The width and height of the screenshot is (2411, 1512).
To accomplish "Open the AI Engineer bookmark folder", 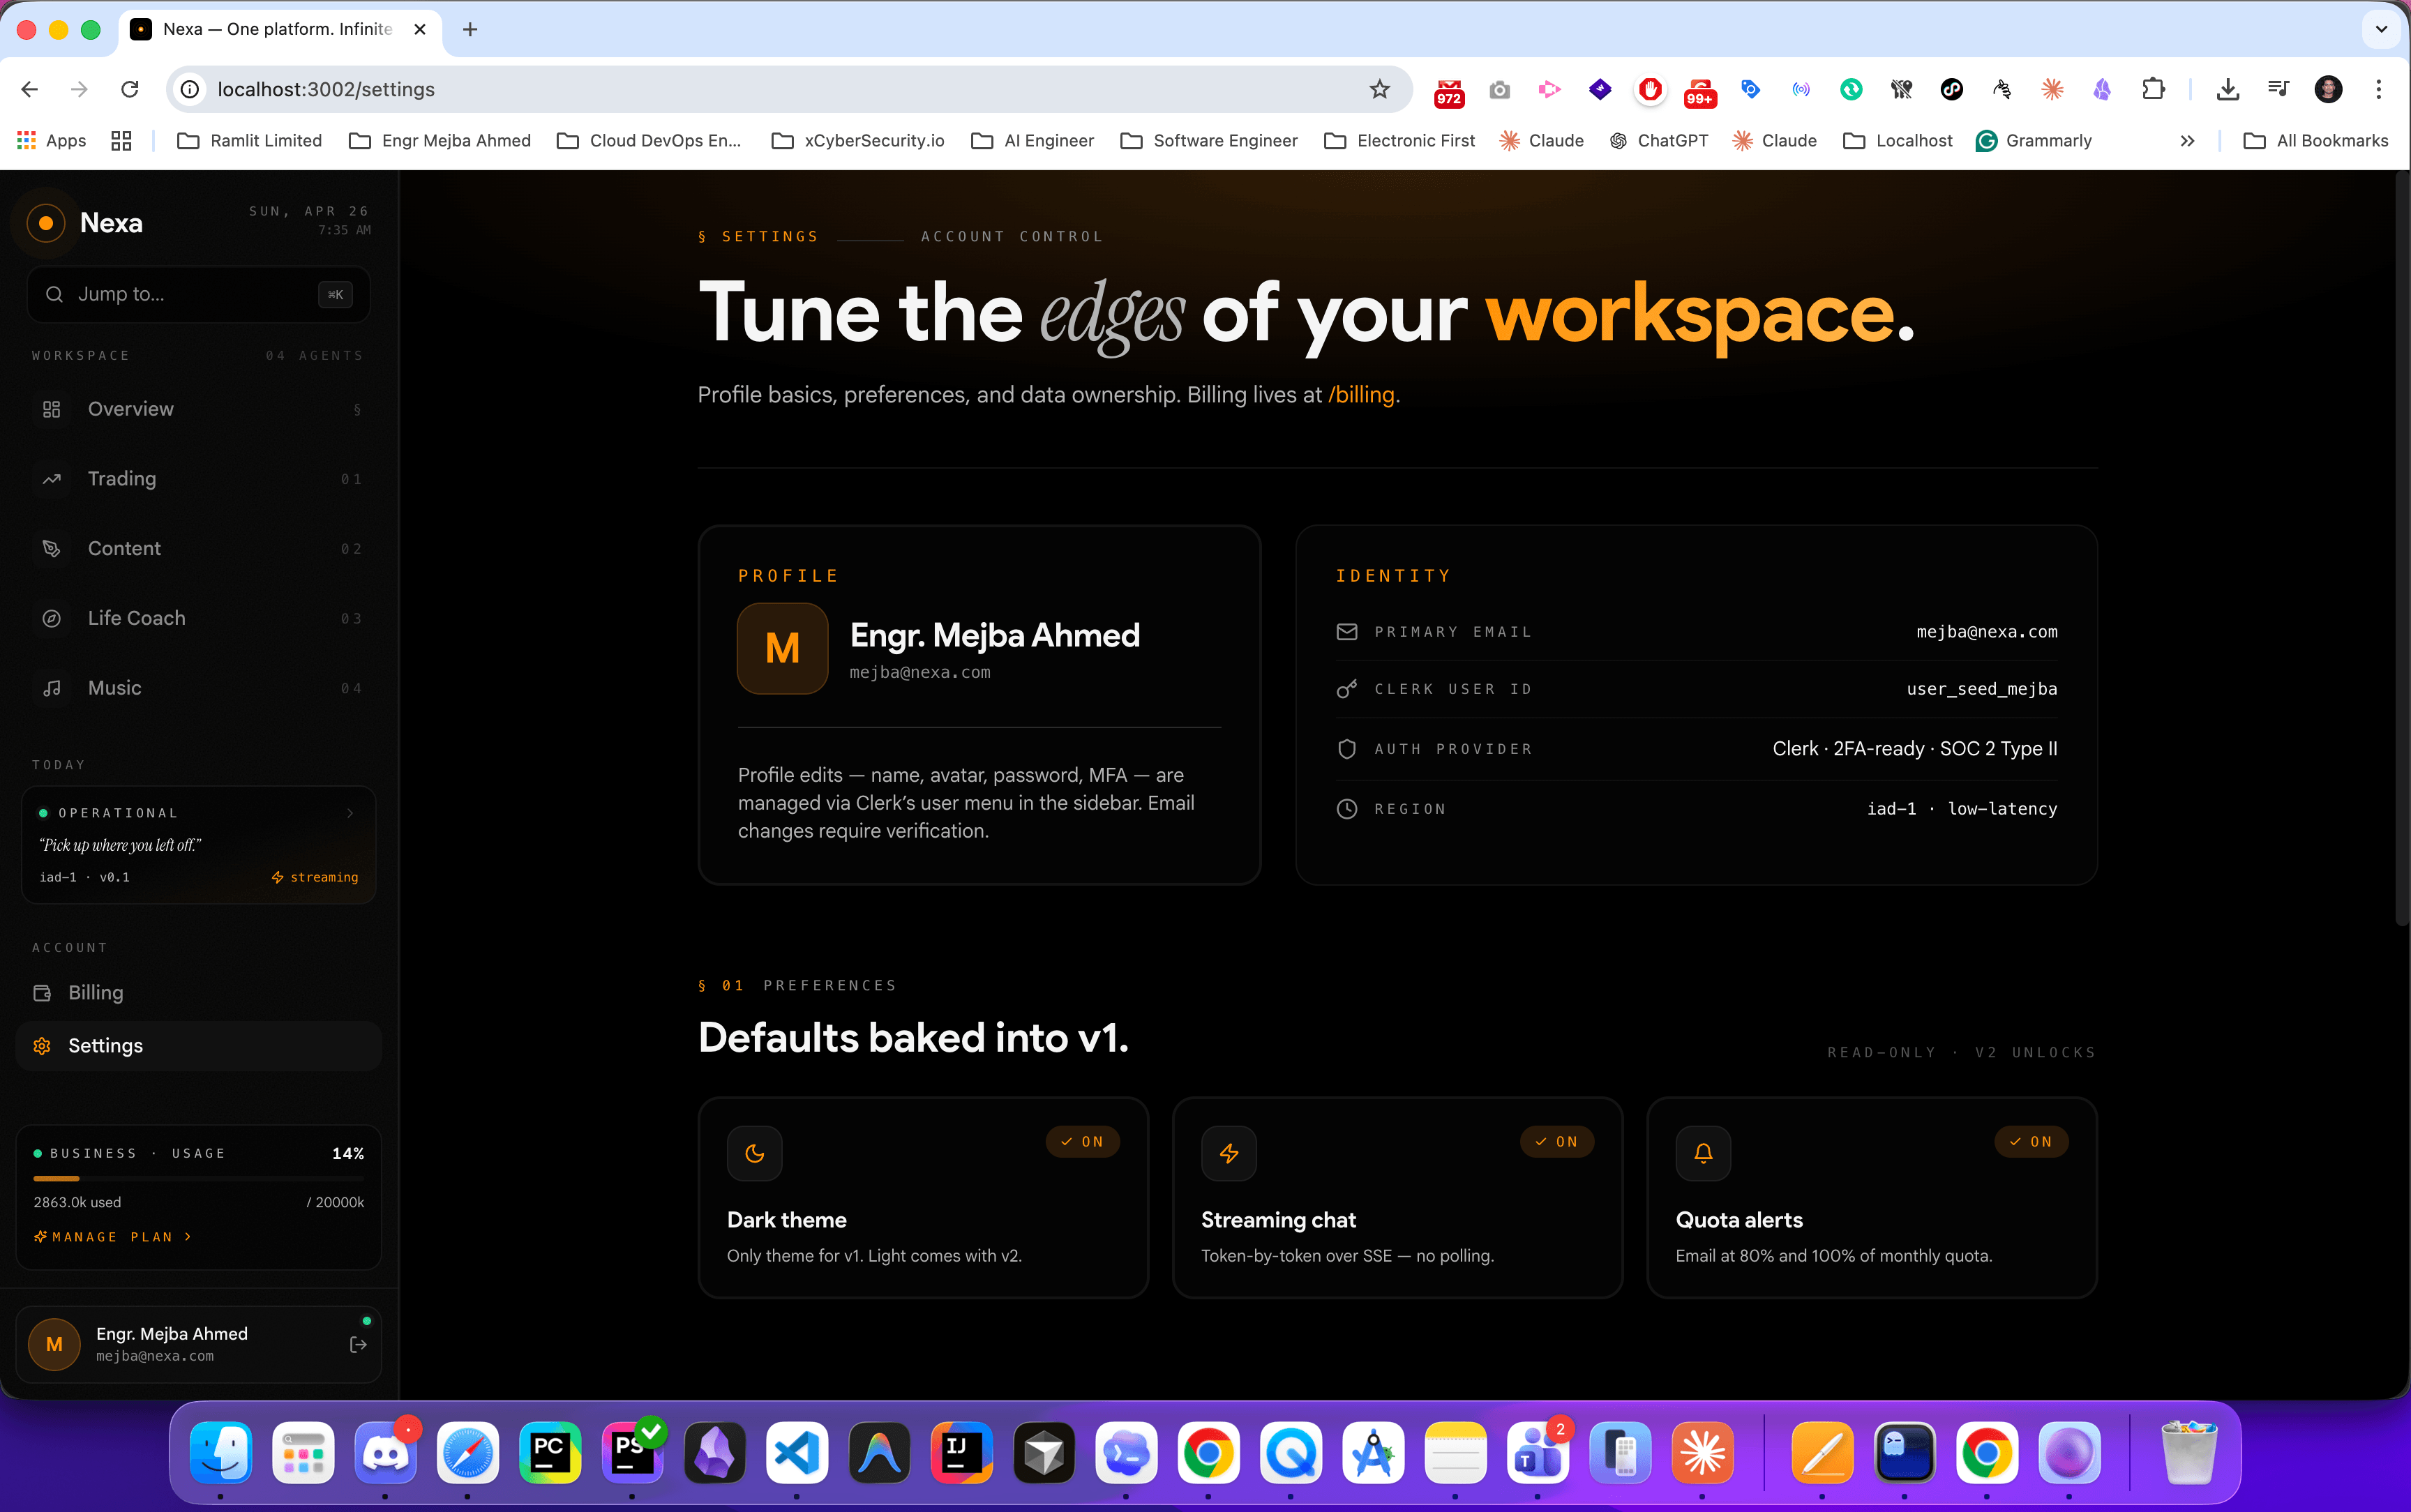I will [x=1032, y=141].
